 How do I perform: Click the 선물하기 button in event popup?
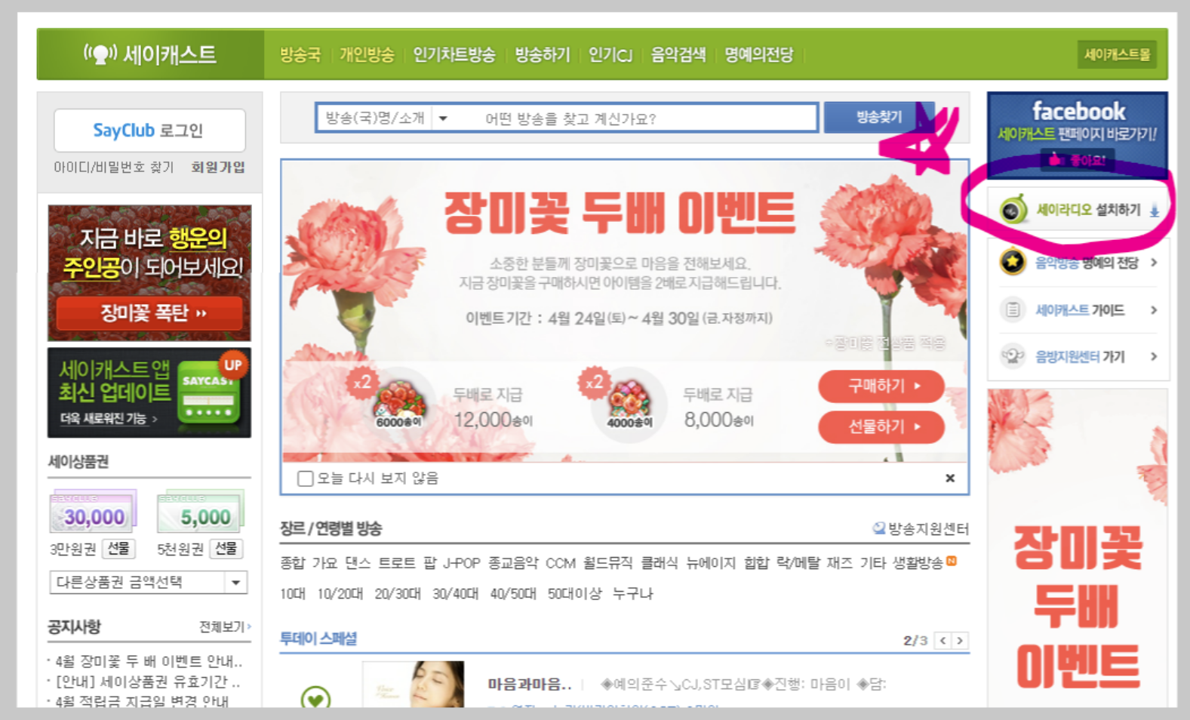[x=881, y=426]
